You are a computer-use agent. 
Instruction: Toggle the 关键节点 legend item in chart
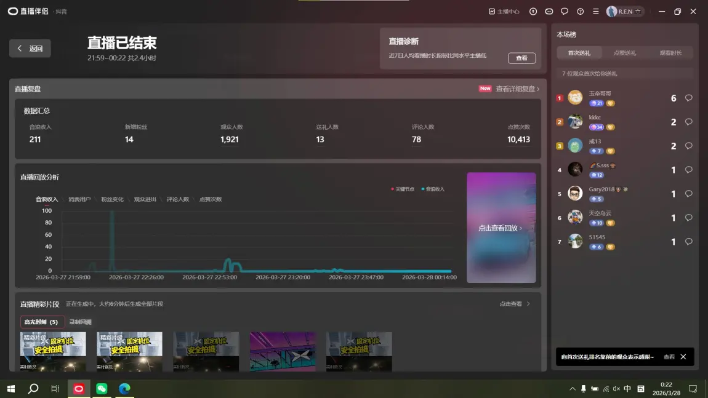[403, 189]
